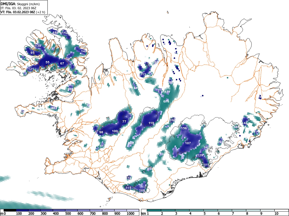Click the "m 0" label at the start of the m legend

3,214
